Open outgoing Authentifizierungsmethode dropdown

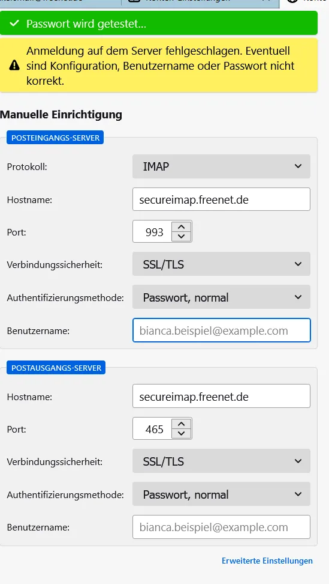[221, 494]
